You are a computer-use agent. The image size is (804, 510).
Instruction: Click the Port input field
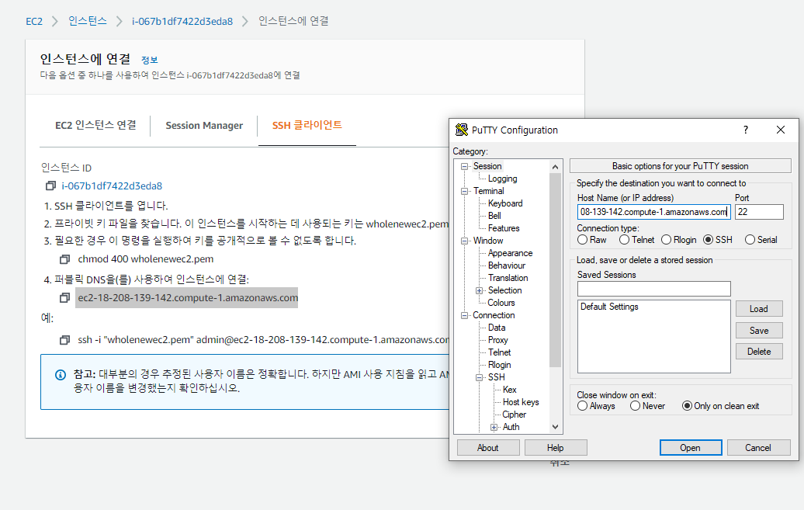coord(759,212)
